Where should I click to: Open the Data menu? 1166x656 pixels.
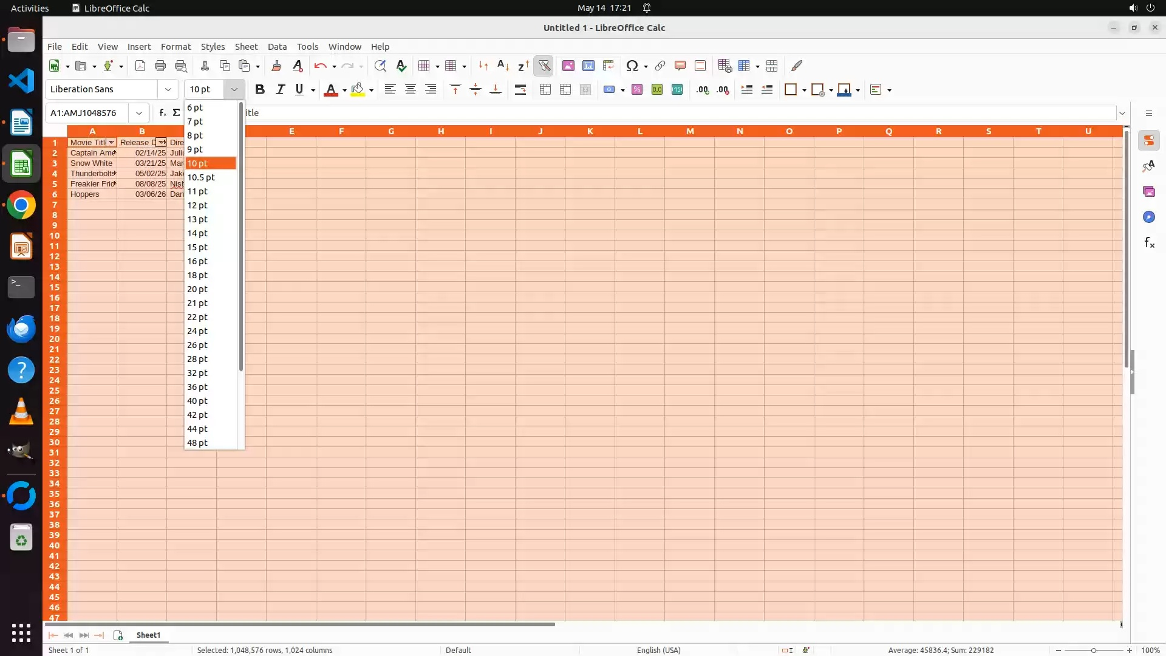[277, 46]
